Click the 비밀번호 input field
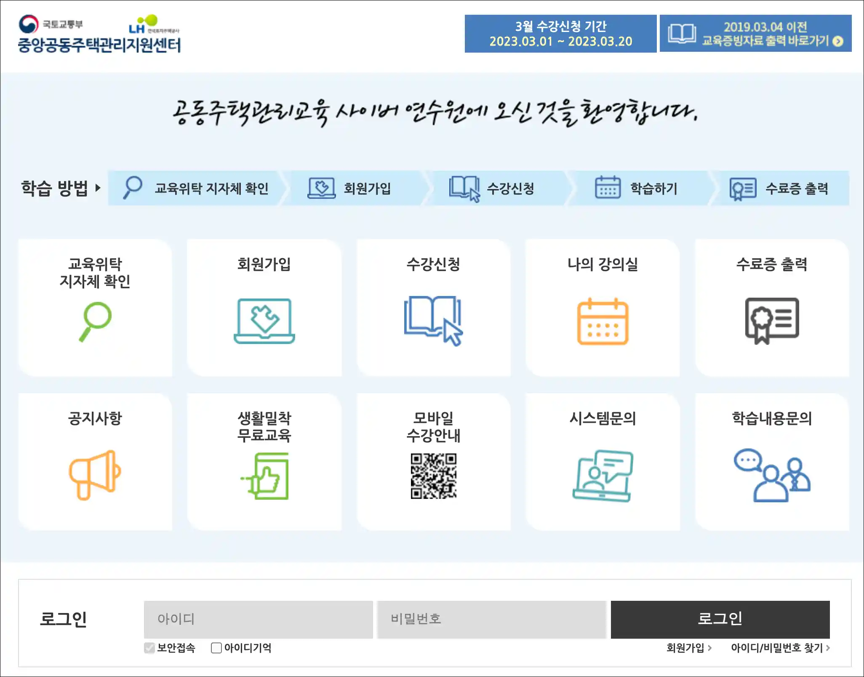Screen dimensions: 864x677 click(491, 619)
